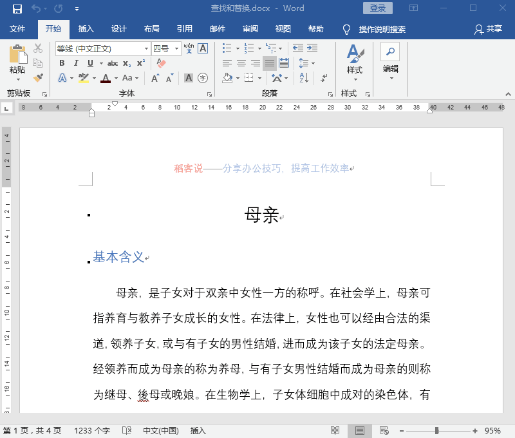Apply yellow text highlight color
515x438 pixels.
click(84, 78)
